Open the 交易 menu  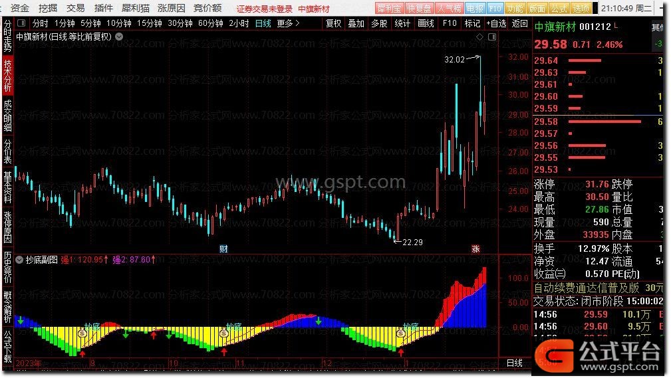(x=75, y=8)
